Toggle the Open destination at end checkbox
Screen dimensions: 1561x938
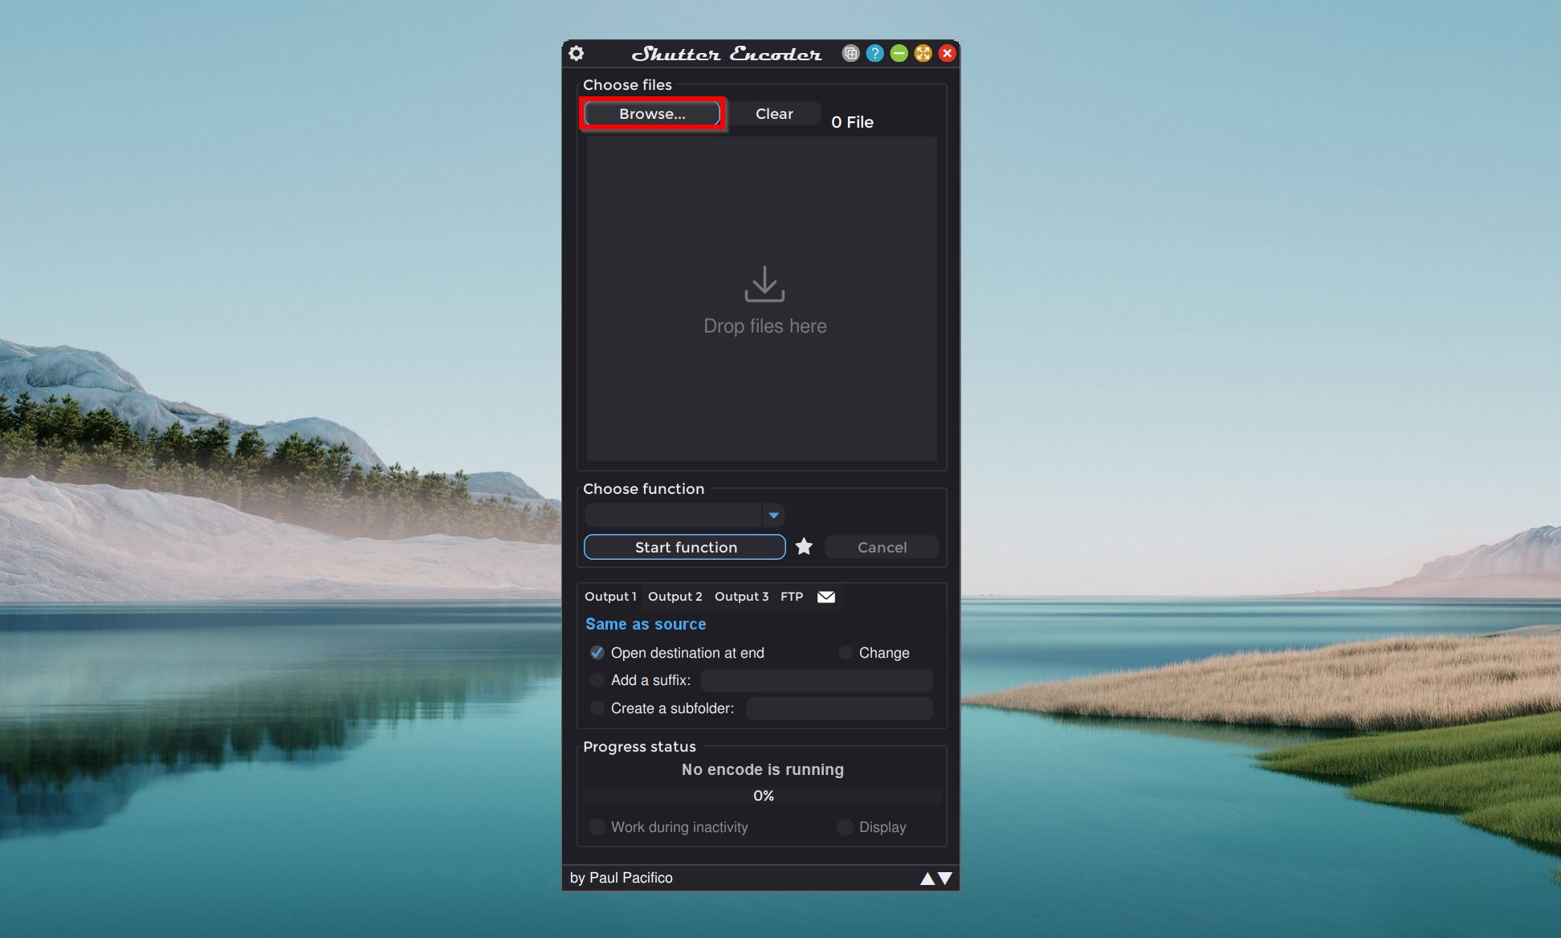pyautogui.click(x=599, y=651)
